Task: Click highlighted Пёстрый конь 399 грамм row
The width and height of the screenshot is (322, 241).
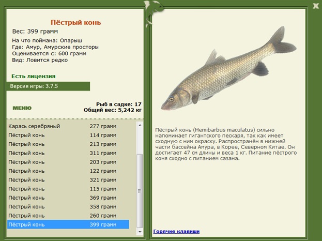Action: [x=68, y=224]
